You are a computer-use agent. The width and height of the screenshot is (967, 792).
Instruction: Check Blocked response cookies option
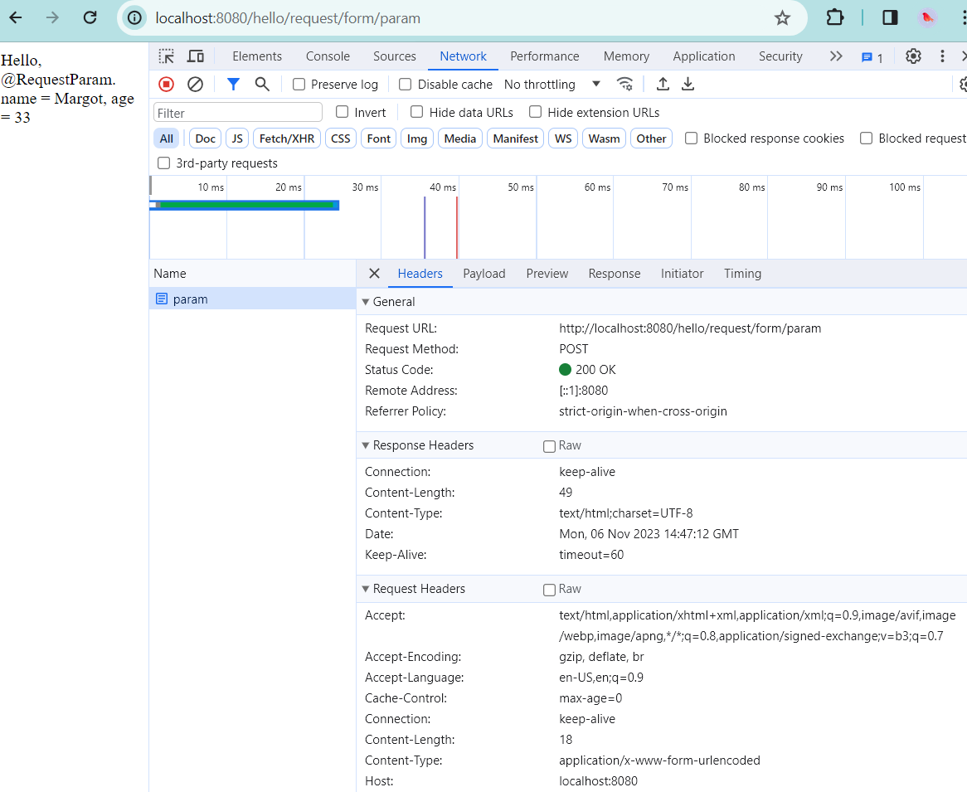692,138
